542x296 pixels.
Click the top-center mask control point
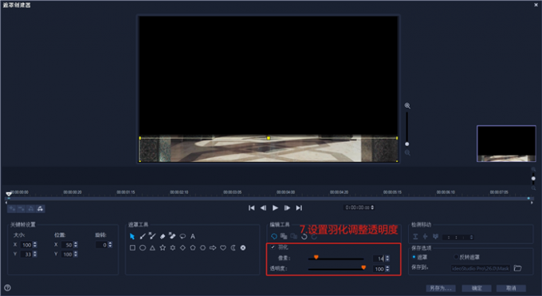(x=269, y=138)
